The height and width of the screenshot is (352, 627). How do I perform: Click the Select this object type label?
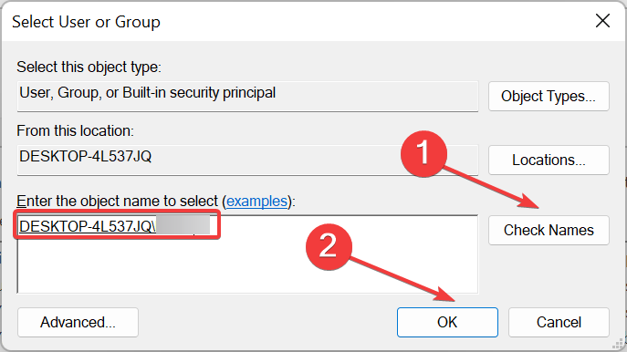[89, 67]
